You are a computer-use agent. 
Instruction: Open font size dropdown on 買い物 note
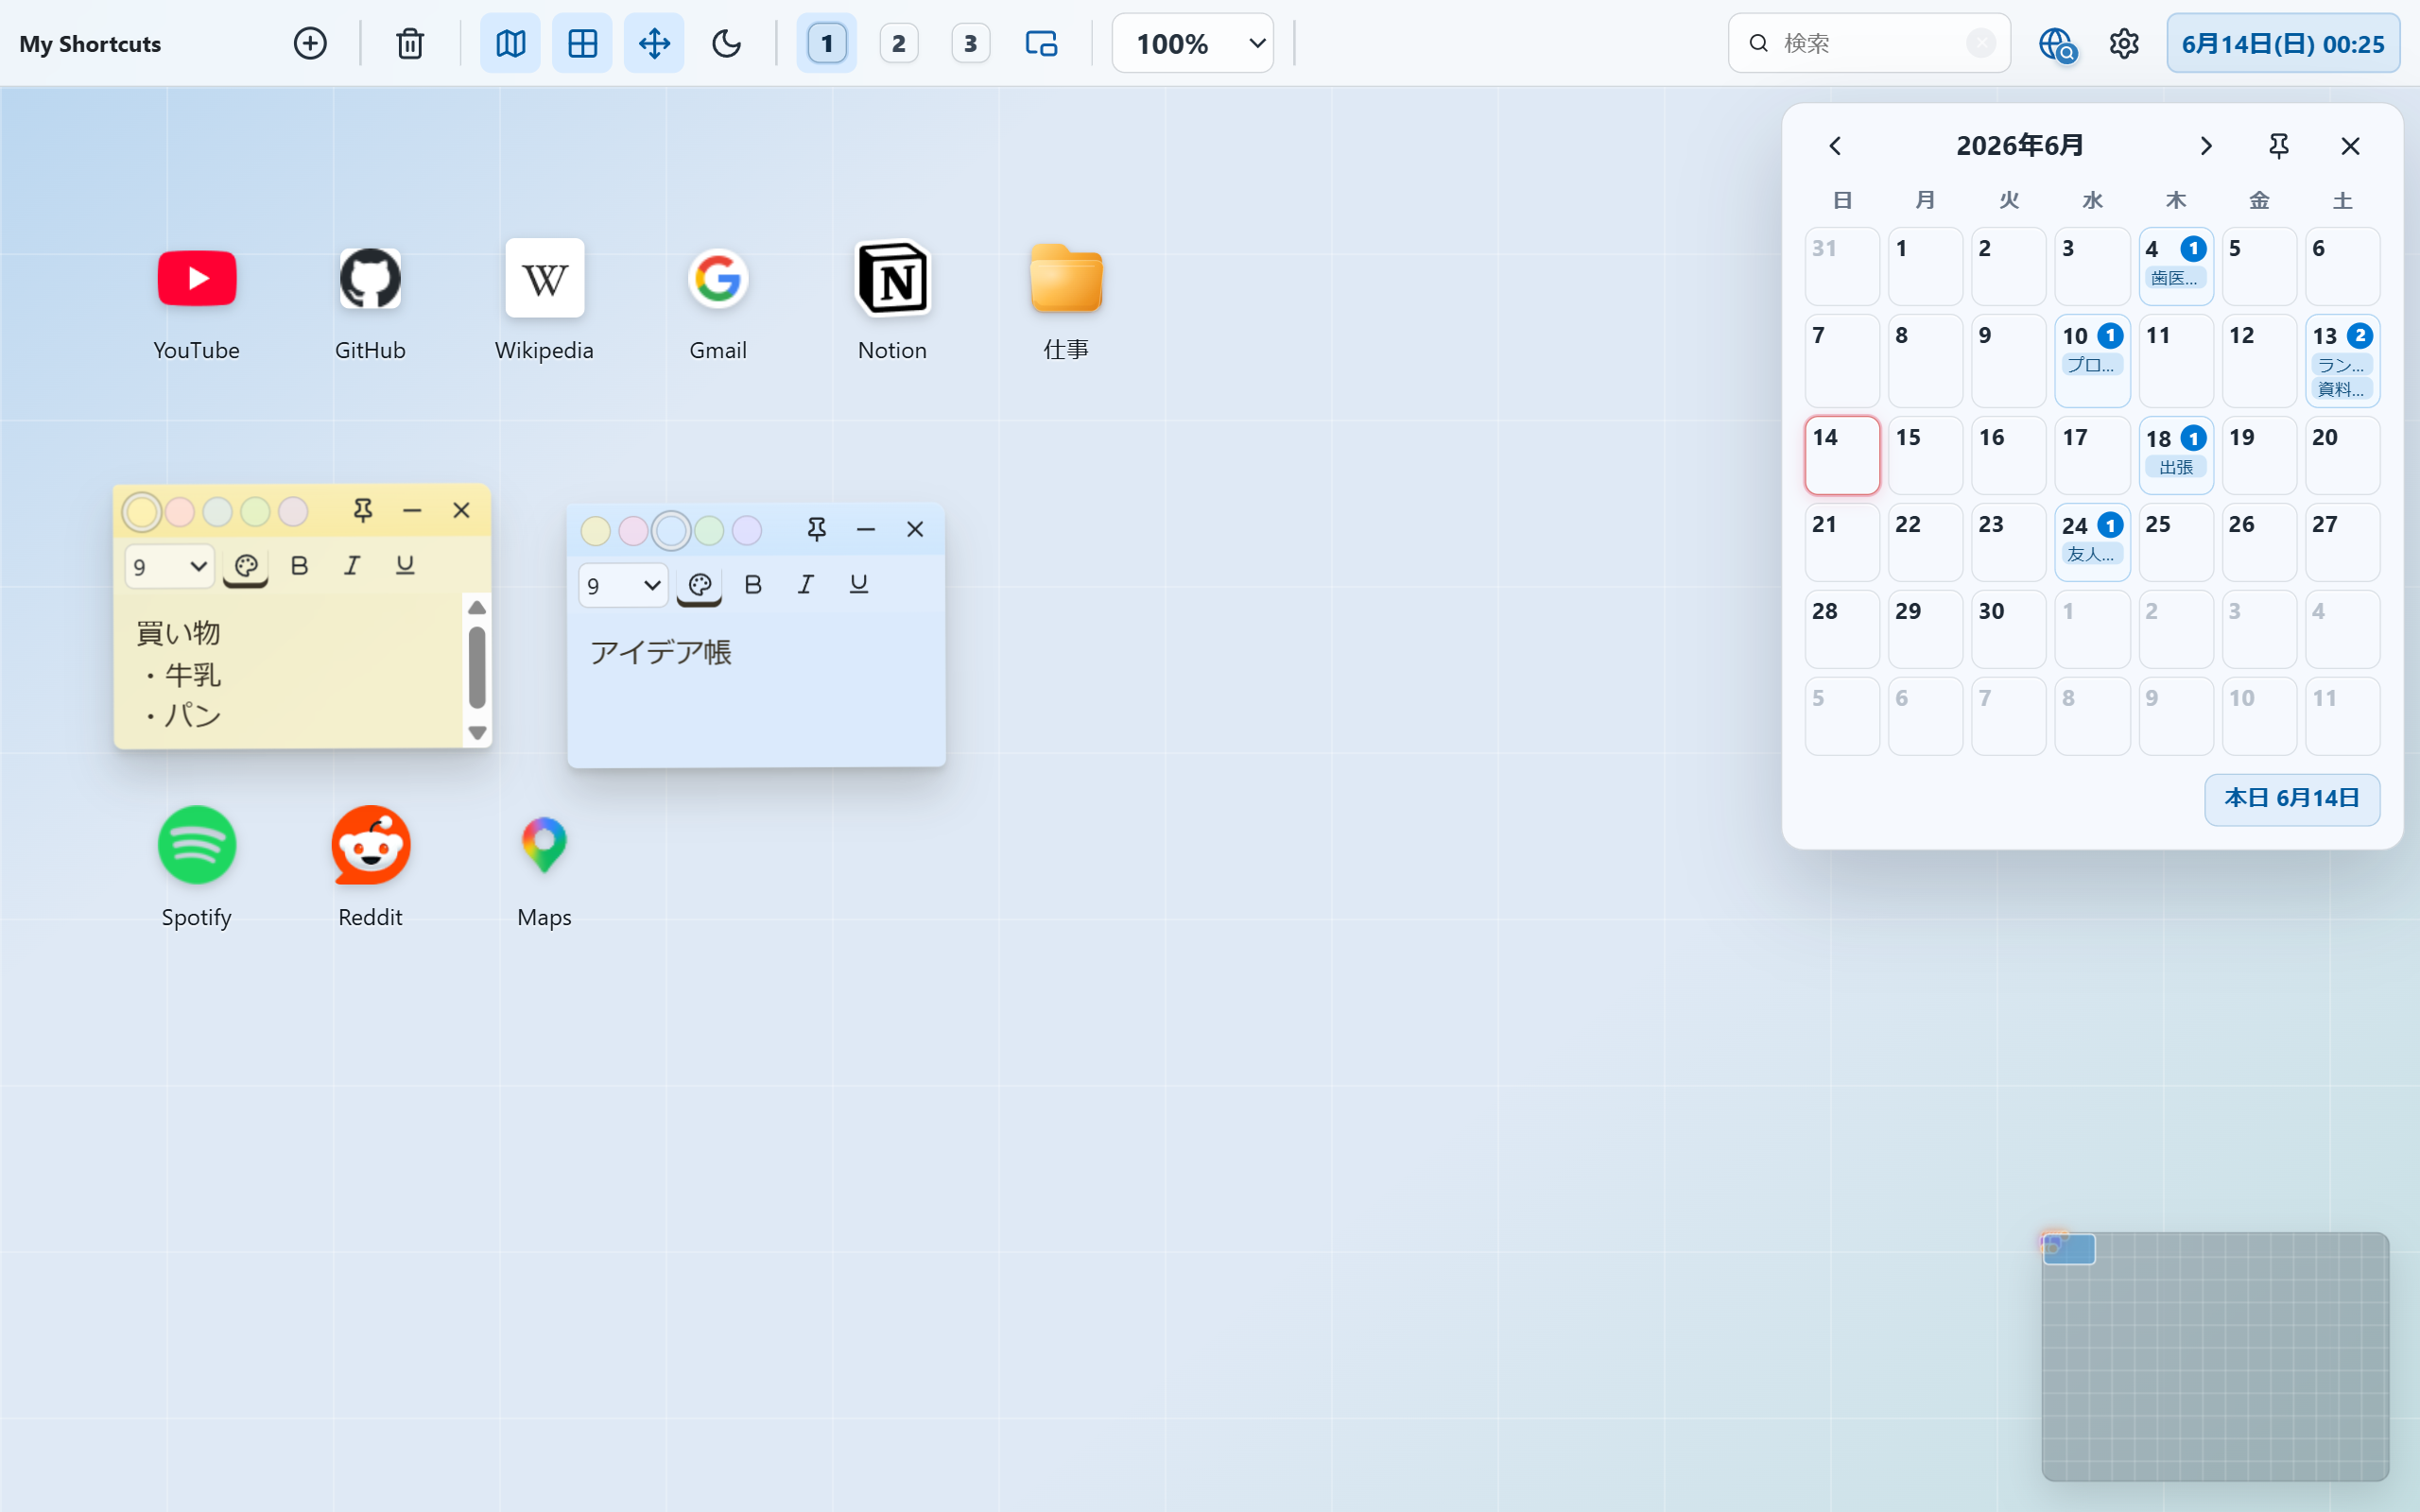(x=169, y=567)
